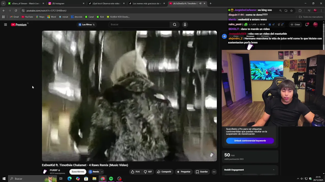Click the vidIQ round logo icon

point(224,36)
